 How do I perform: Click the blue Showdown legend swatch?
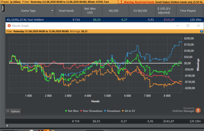[x=105, y=111]
